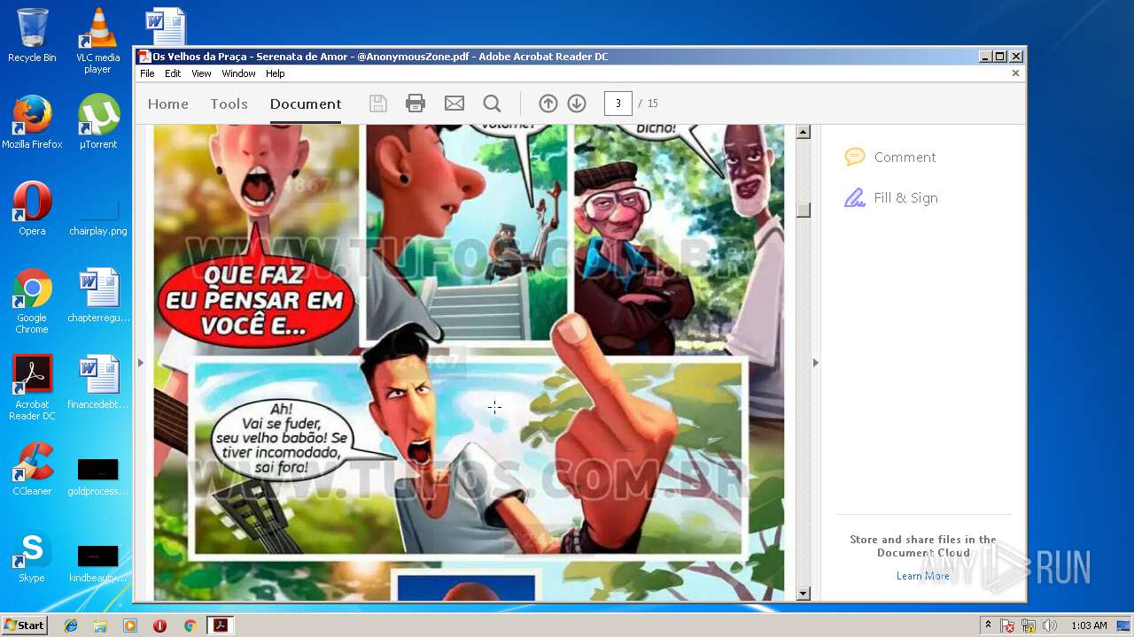The height and width of the screenshot is (637, 1134).
Task: Open the View menu
Action: click(x=202, y=73)
